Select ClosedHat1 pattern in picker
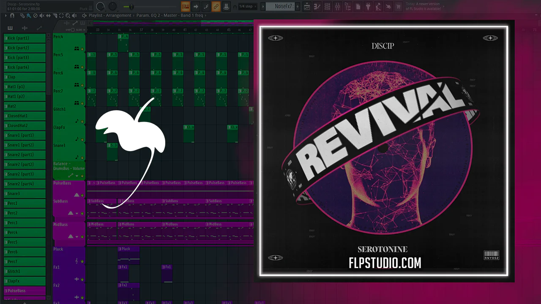This screenshot has height=304, width=541. tap(25, 116)
